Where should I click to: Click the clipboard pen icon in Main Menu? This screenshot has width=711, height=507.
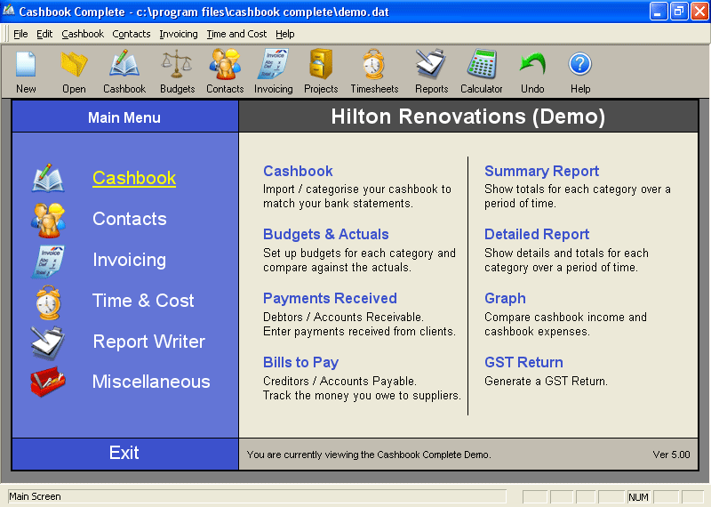click(x=48, y=342)
